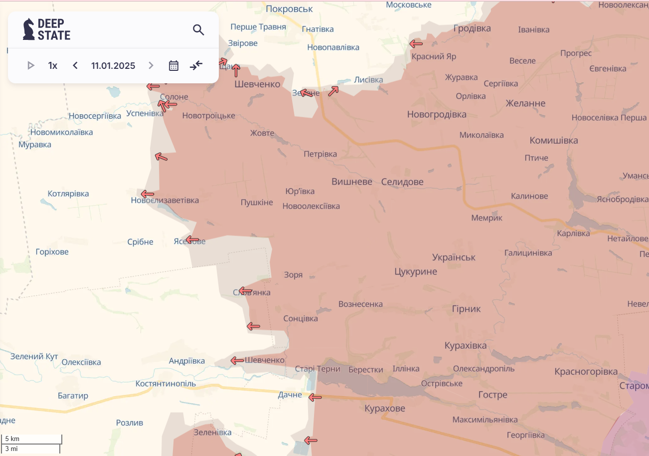Click the Новосергіївка label
Image resolution: width=649 pixels, height=456 pixels.
(x=95, y=116)
